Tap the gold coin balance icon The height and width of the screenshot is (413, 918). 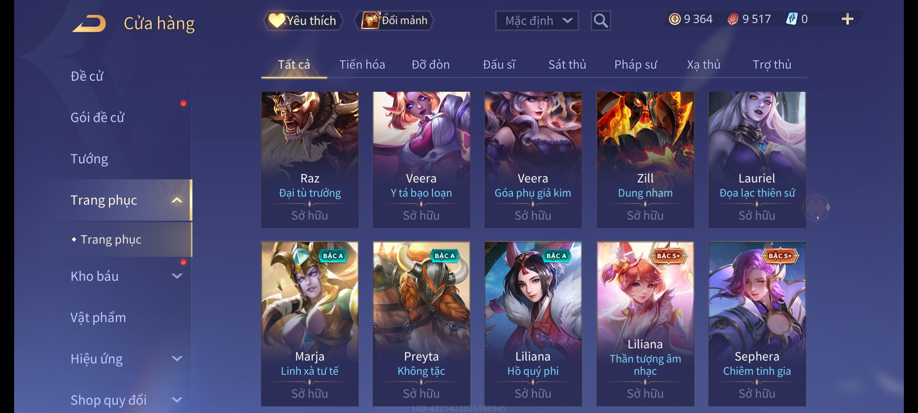point(675,19)
